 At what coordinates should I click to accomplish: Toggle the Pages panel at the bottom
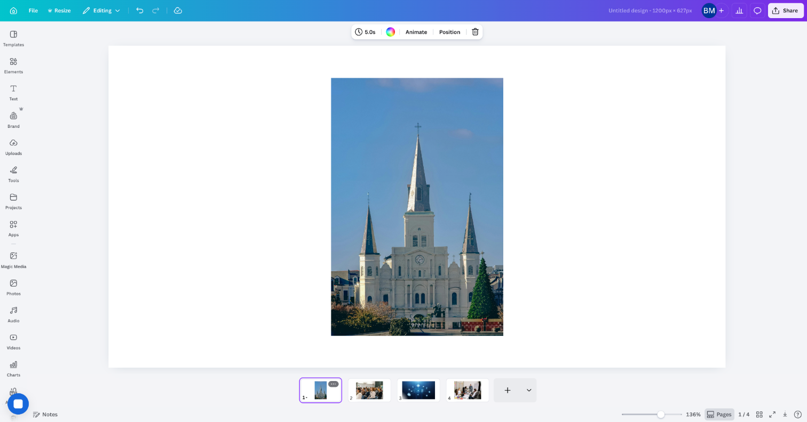tap(719, 414)
